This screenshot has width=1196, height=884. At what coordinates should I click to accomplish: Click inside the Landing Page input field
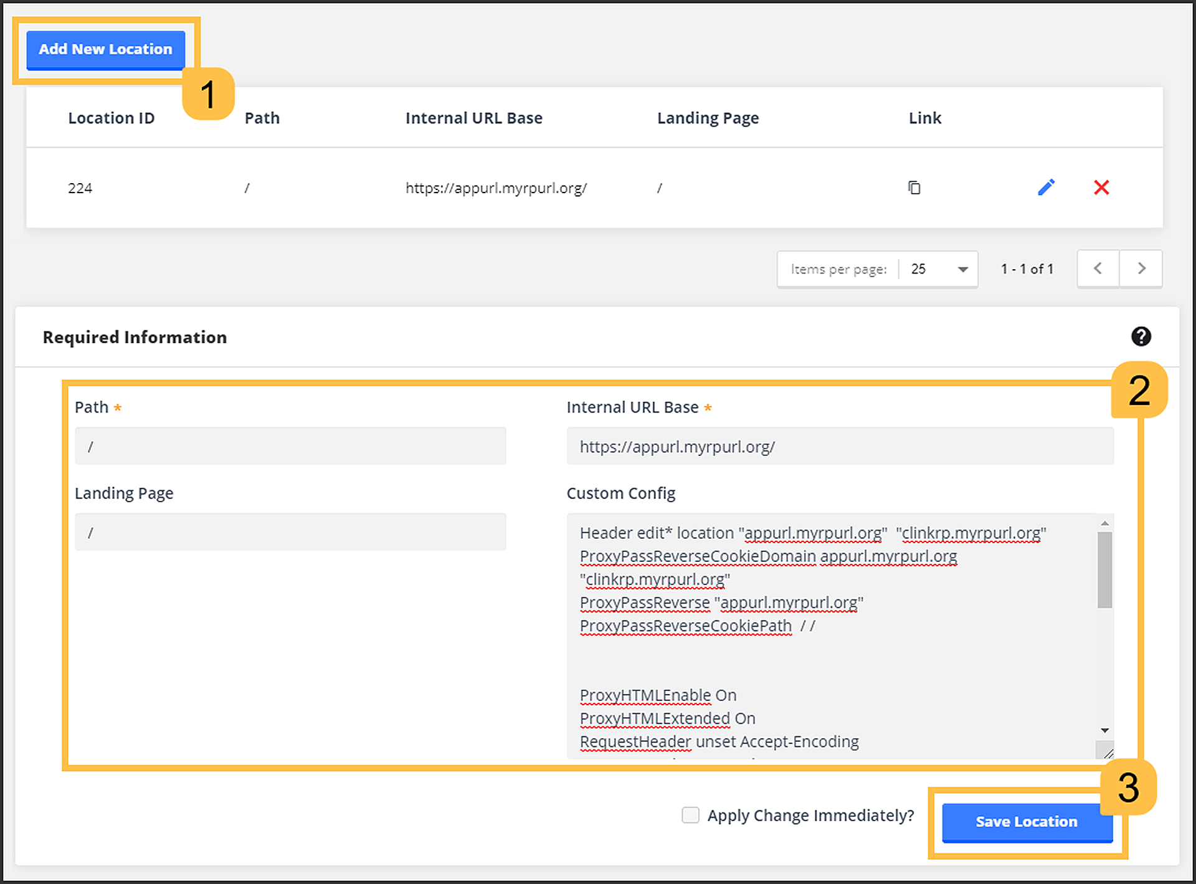click(x=290, y=532)
